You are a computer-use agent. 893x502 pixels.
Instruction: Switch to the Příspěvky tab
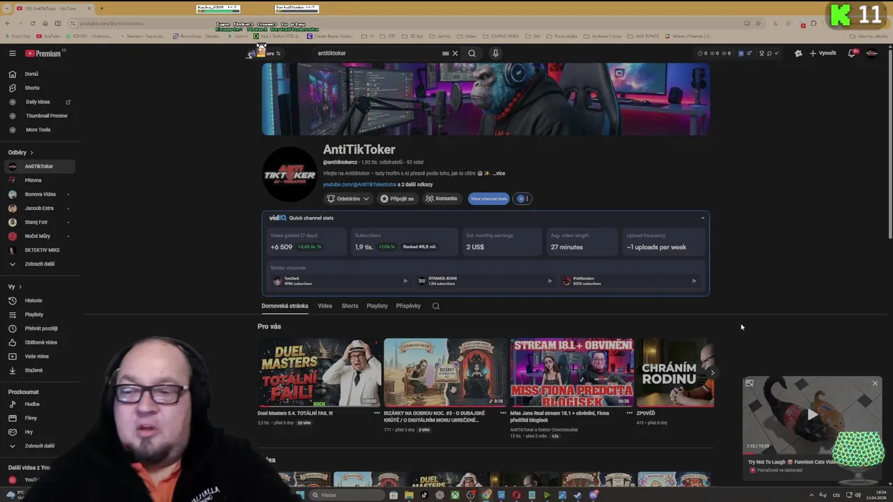(408, 306)
